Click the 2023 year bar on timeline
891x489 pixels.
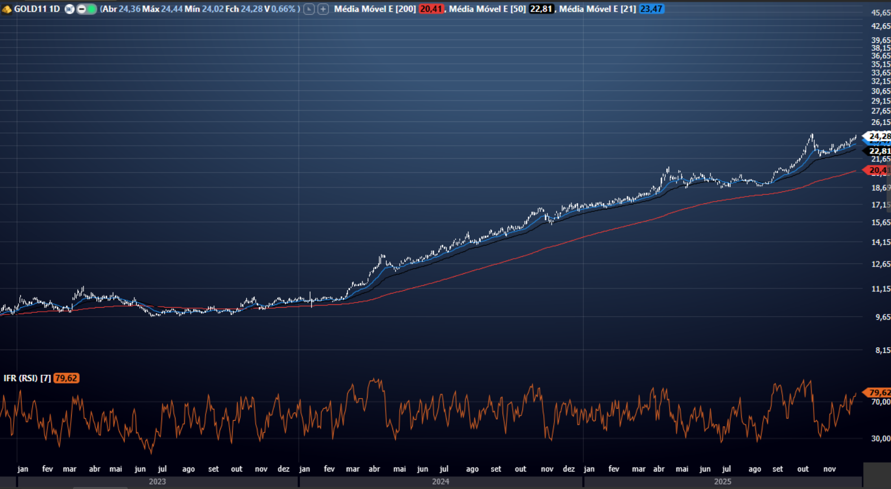click(157, 482)
